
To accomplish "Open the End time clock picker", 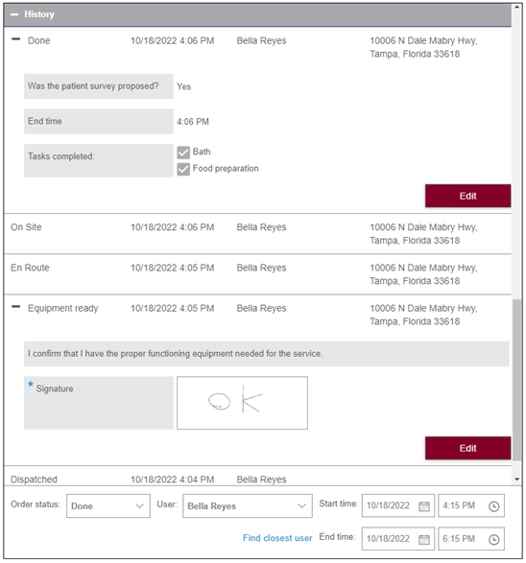I will coord(494,539).
